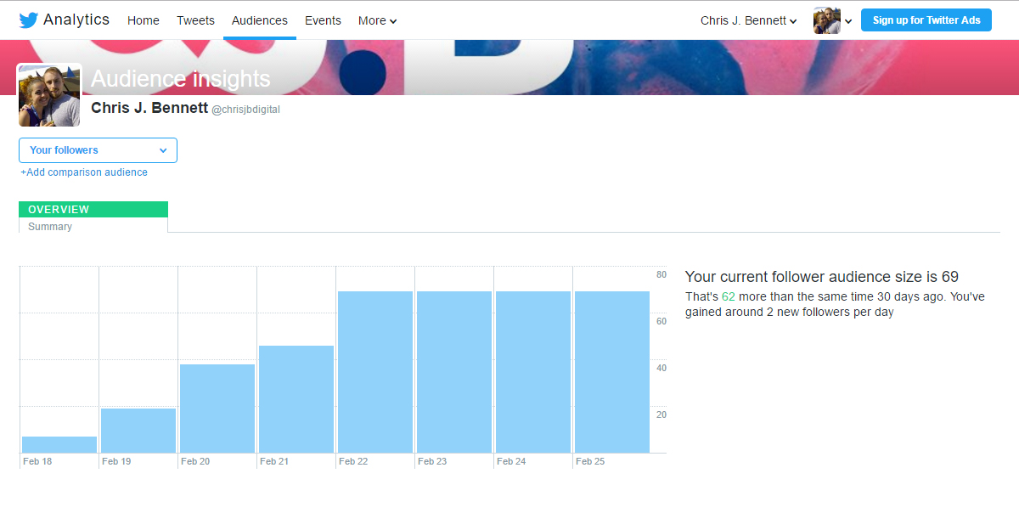Screen dimensions: 1019x513
Task: Click the Analytics title text
Action: point(76,20)
